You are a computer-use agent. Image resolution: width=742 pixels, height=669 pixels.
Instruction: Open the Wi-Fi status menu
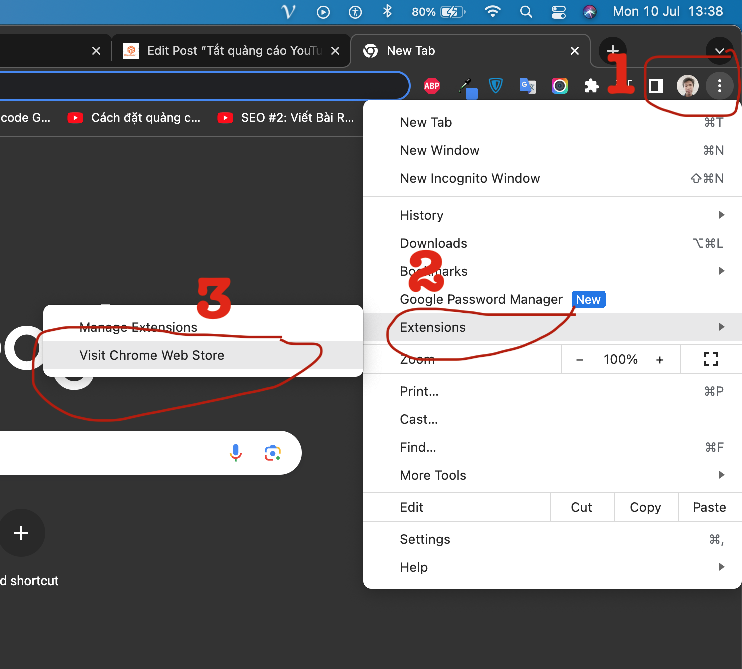[x=493, y=12]
